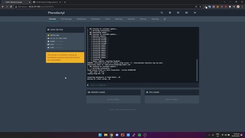Screen dimensions: 245x138
Task: Open the Databases tab
Action: click(82, 19)
